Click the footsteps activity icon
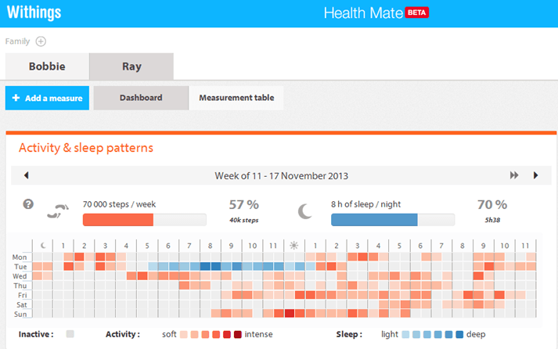 tap(58, 211)
